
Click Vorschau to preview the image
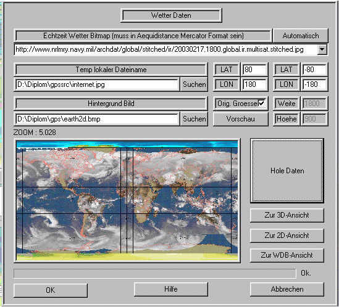tap(241, 119)
